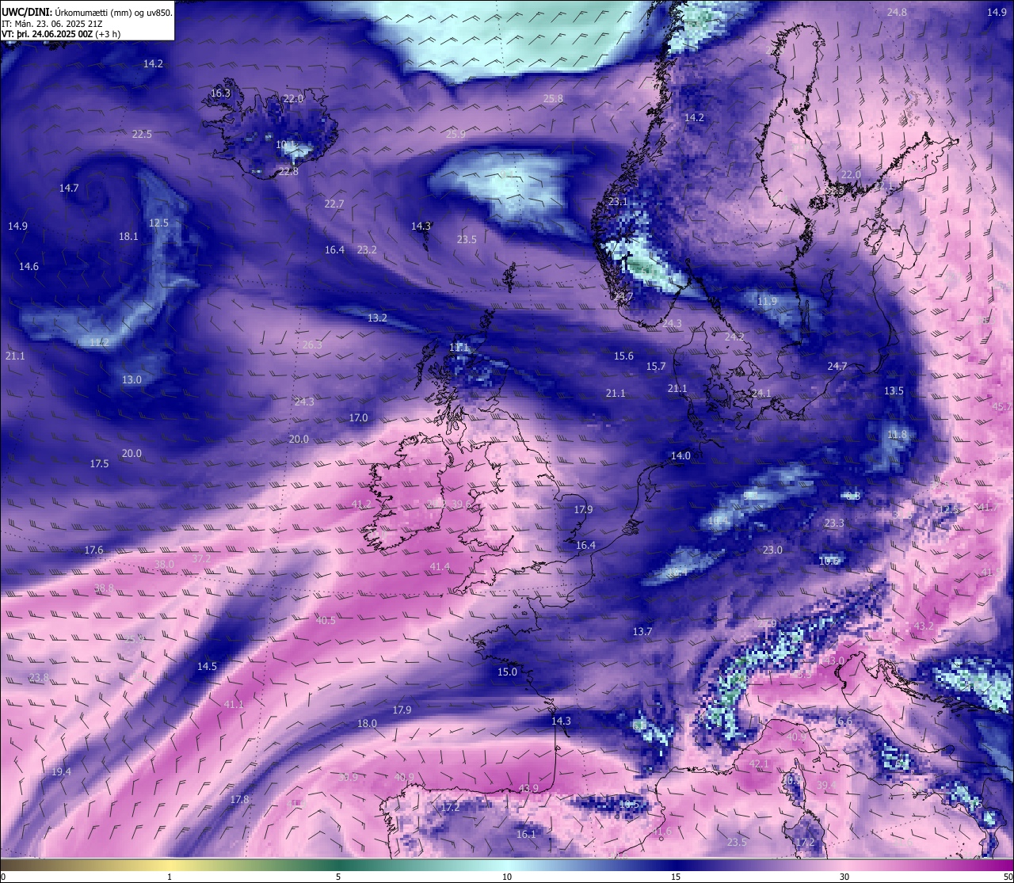Click the map value '11.9'
Viewport: 1014px width, 883px height.
tap(767, 302)
